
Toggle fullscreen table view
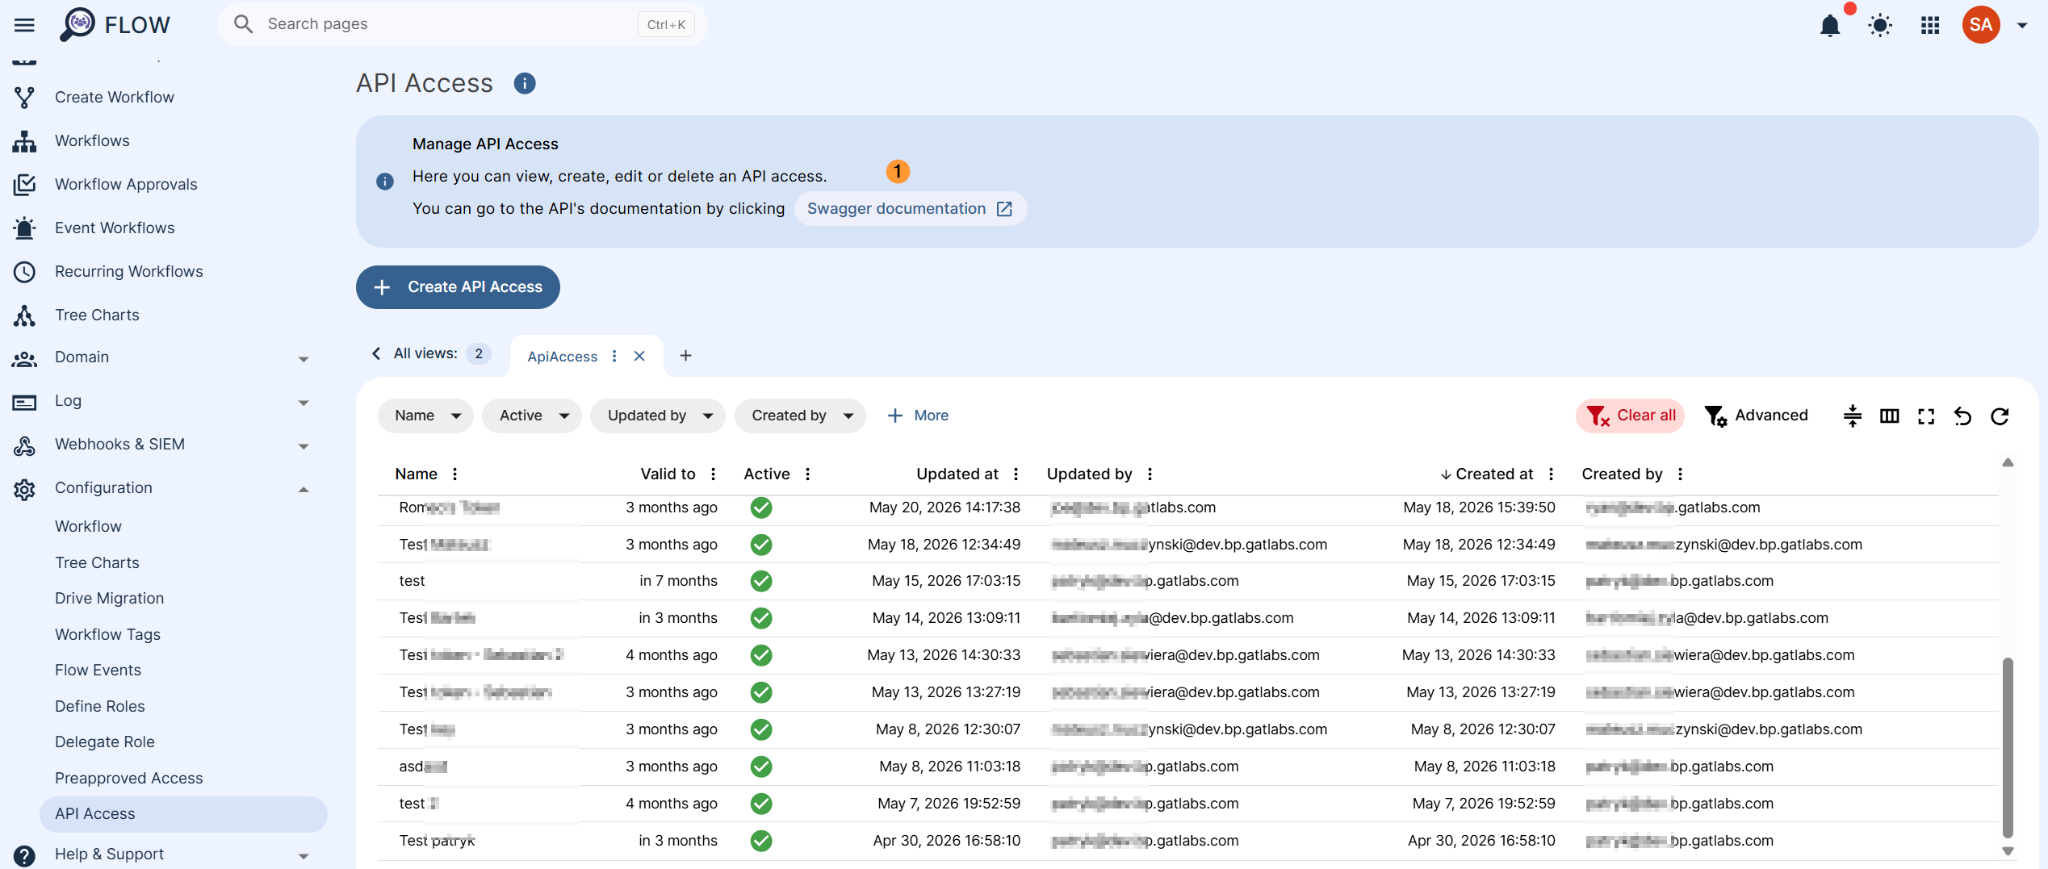coord(1927,416)
